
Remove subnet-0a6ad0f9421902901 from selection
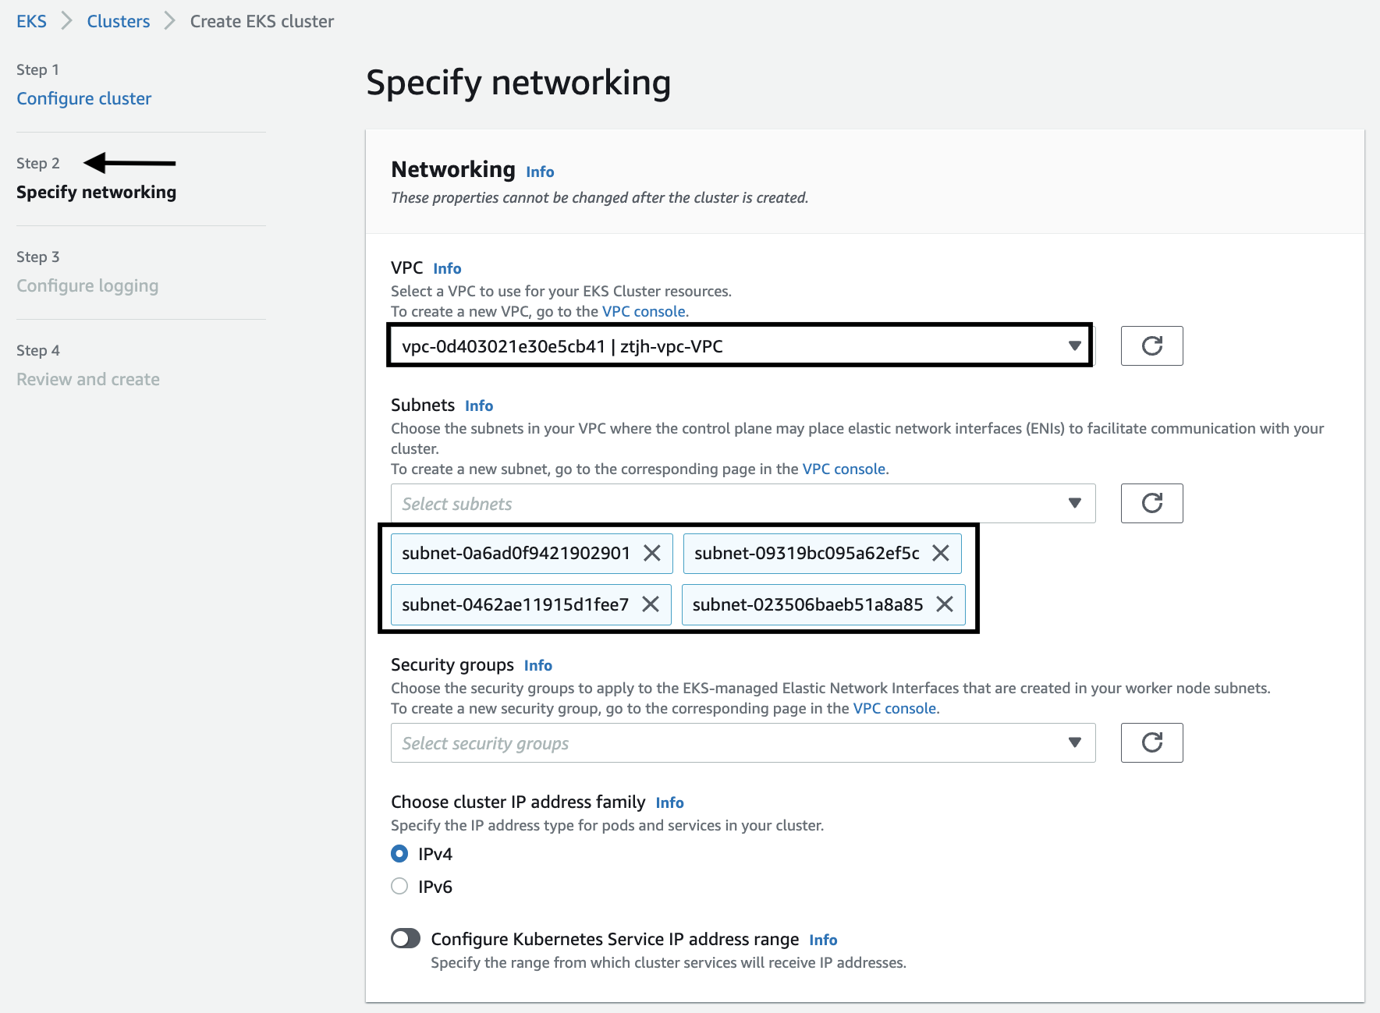652,553
